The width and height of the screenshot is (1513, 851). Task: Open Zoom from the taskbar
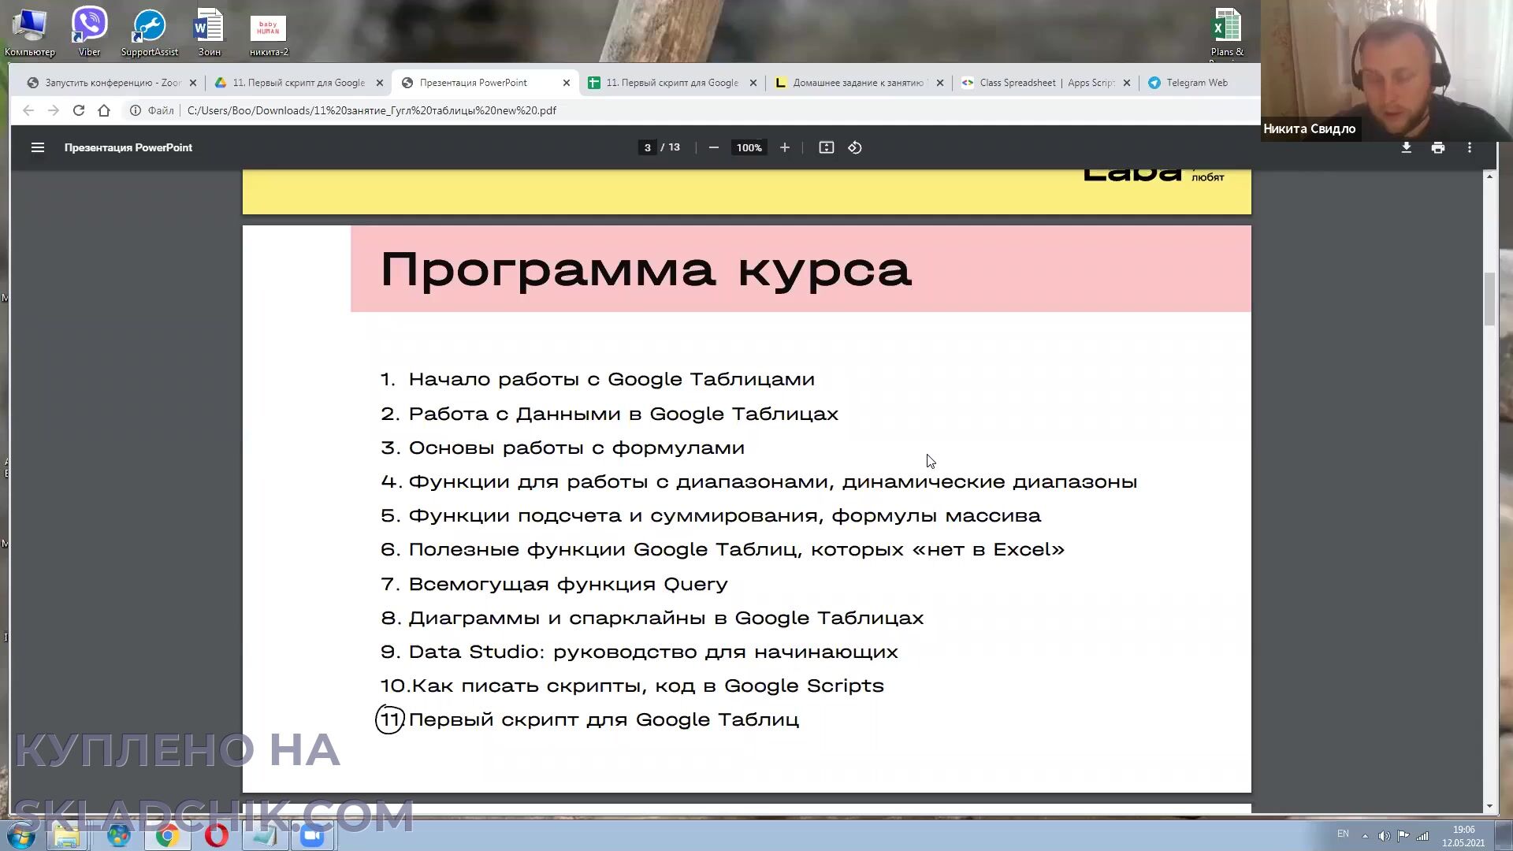313,836
